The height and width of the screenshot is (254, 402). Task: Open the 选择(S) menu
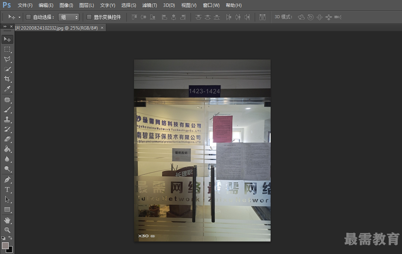pos(128,5)
